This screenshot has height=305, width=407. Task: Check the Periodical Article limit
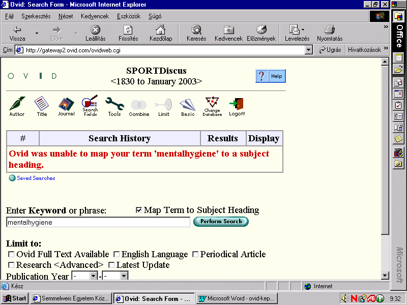195,254
